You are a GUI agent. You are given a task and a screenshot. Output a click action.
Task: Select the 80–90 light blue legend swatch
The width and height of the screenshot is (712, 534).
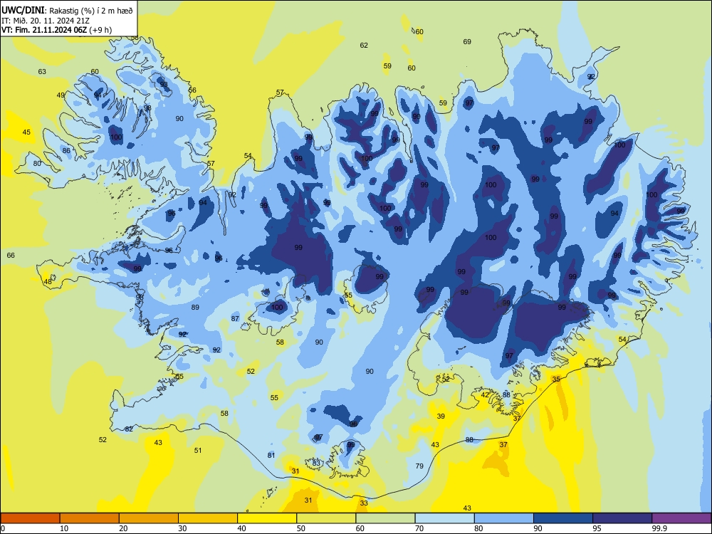point(504,518)
